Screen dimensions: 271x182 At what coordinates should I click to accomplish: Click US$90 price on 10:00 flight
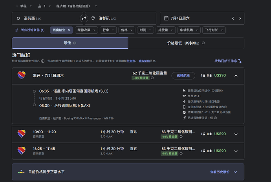(x=220, y=134)
